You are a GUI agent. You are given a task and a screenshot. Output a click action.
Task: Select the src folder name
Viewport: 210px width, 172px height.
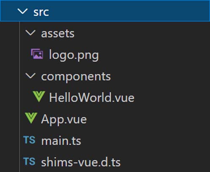click(x=41, y=12)
